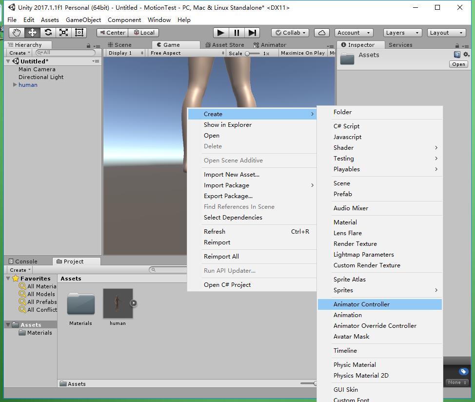475x402 pixels.
Task: Open the Account dropdown
Action: [354, 32]
